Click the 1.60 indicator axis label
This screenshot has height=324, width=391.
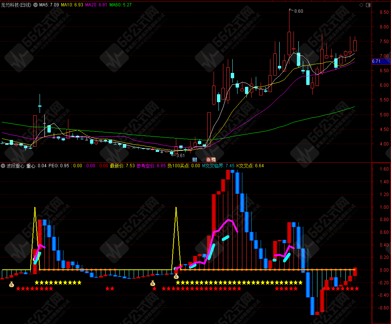pos(384,169)
